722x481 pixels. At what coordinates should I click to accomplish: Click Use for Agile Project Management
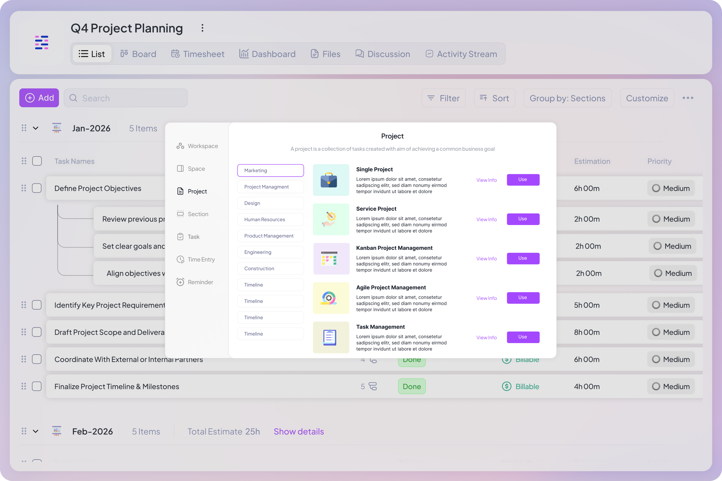(523, 298)
